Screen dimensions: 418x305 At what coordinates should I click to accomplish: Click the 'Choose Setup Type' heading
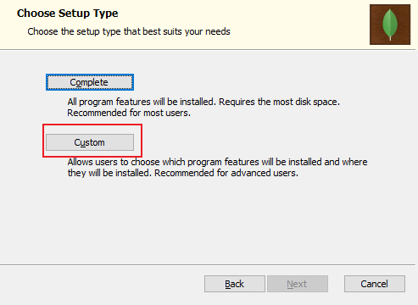[x=68, y=14]
